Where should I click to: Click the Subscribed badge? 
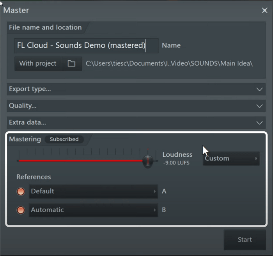64,139
